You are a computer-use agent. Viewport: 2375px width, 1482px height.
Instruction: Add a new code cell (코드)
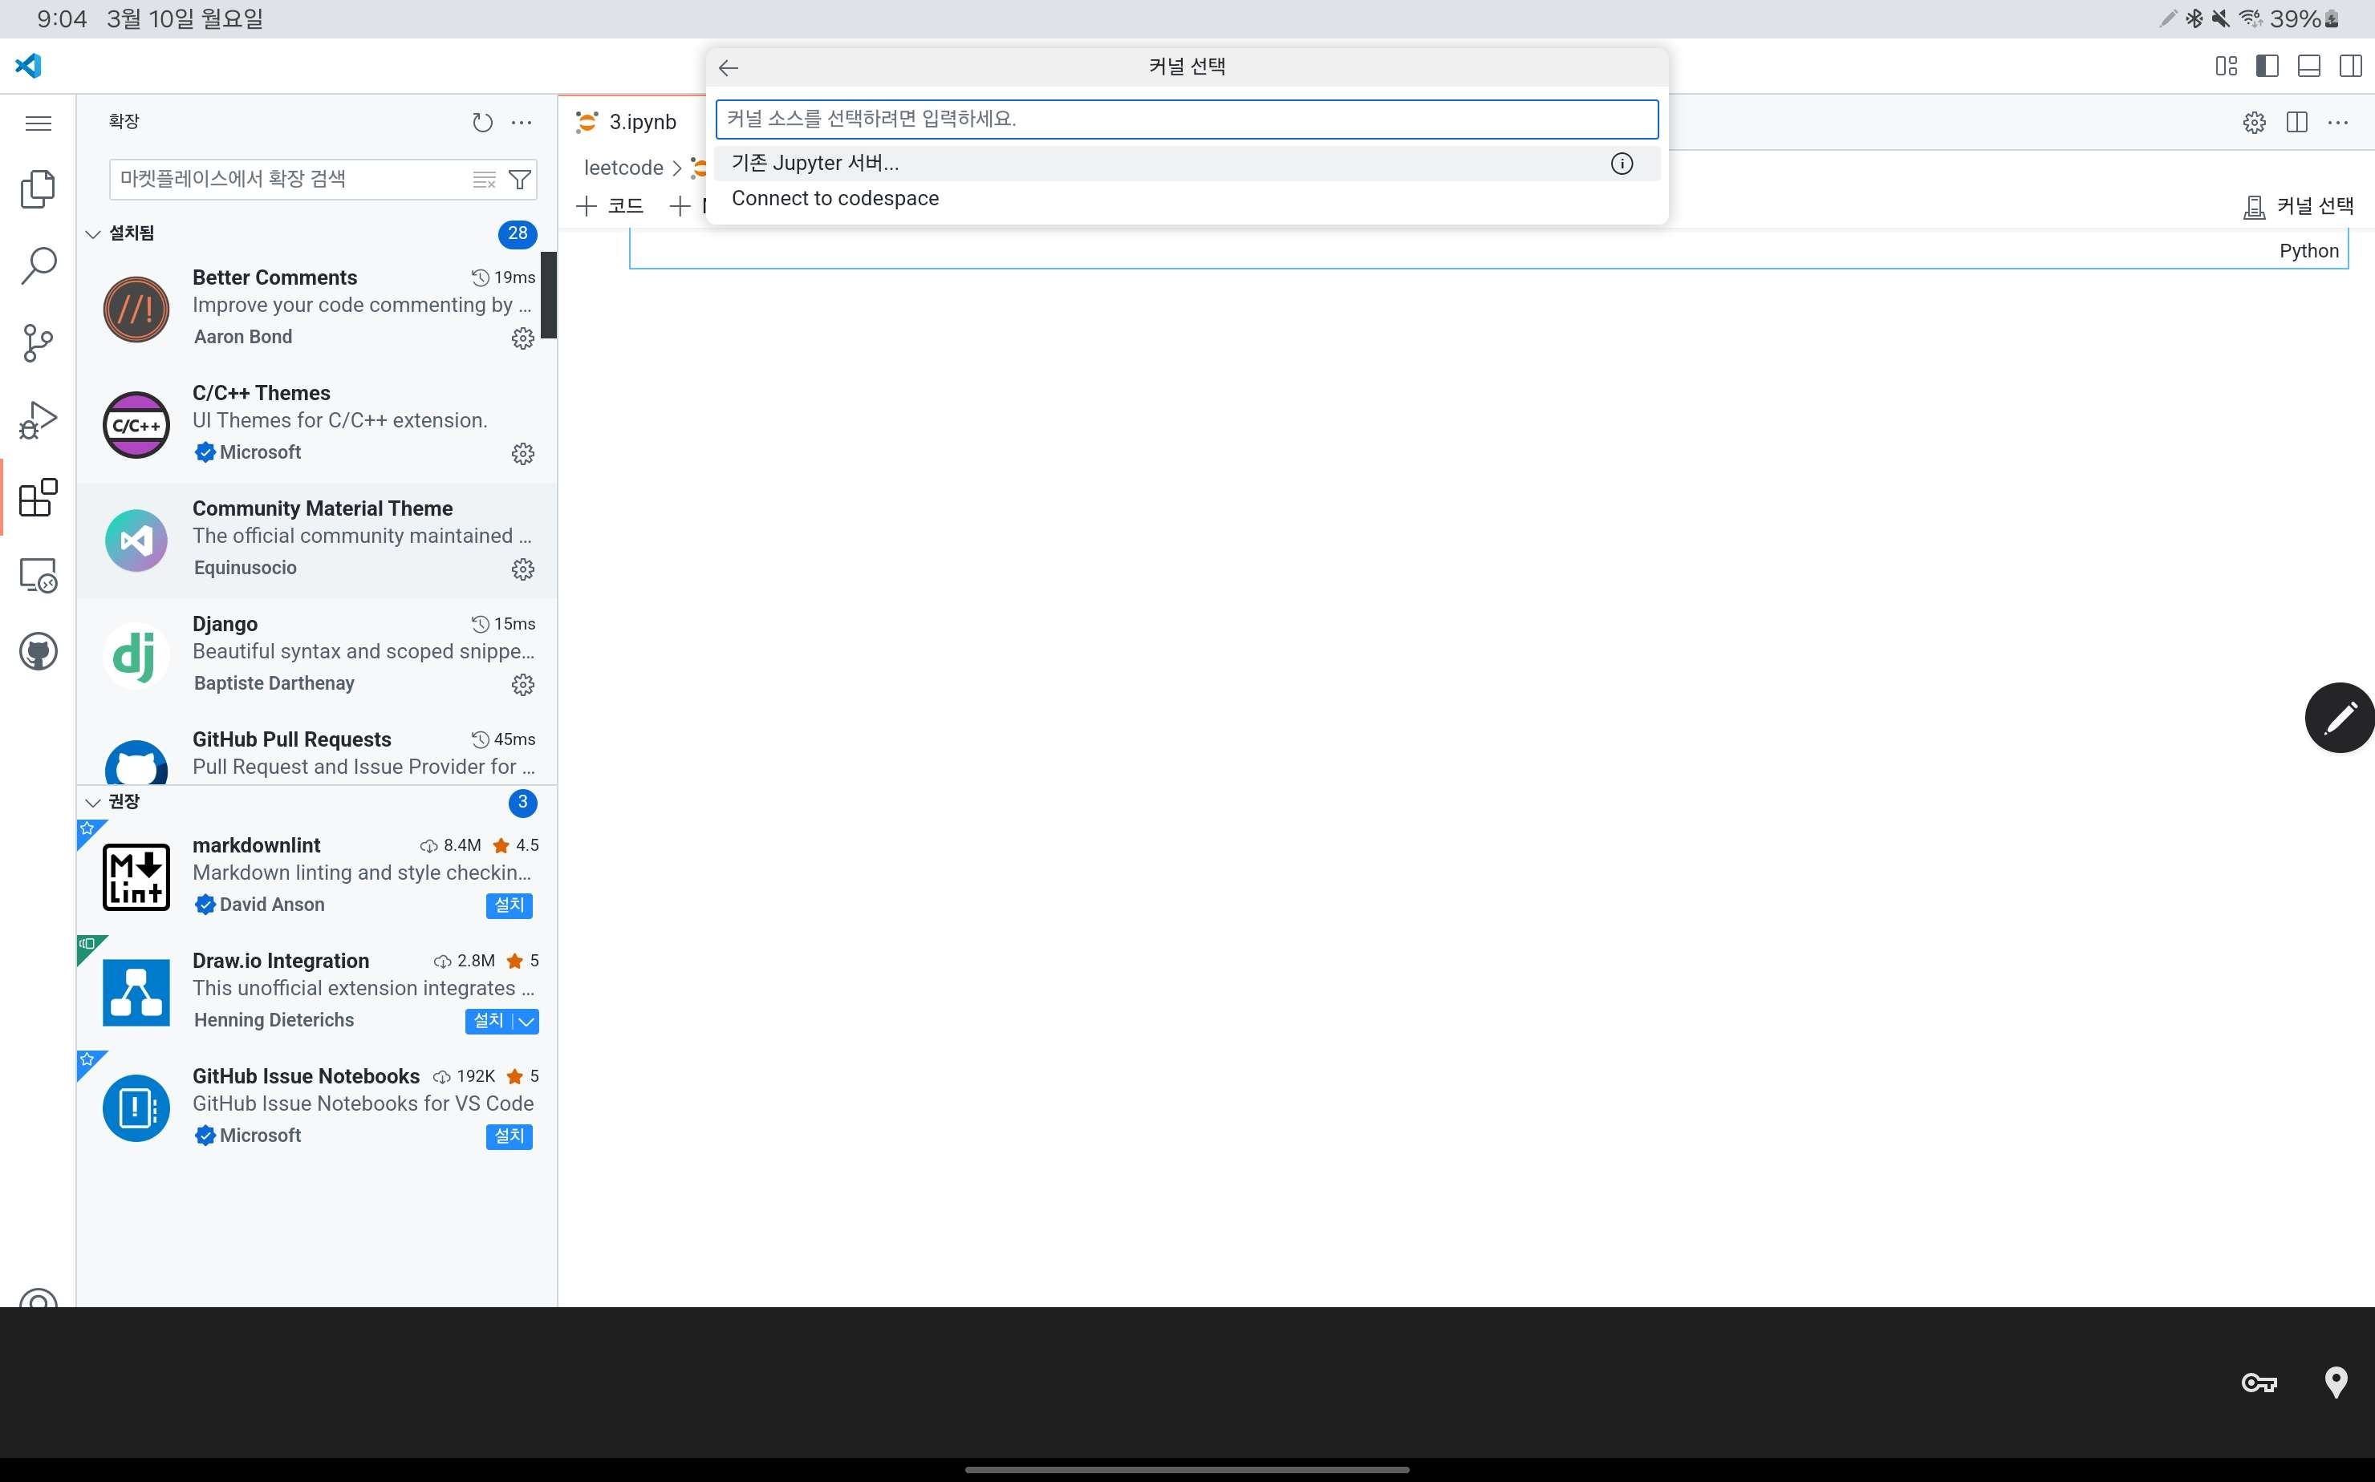610,206
